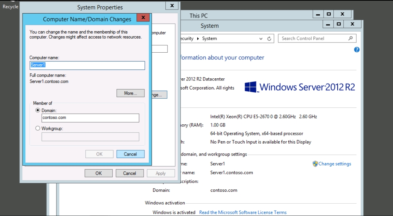This screenshot has height=216, width=393.
Task: Close the System window
Action: click(352, 24)
